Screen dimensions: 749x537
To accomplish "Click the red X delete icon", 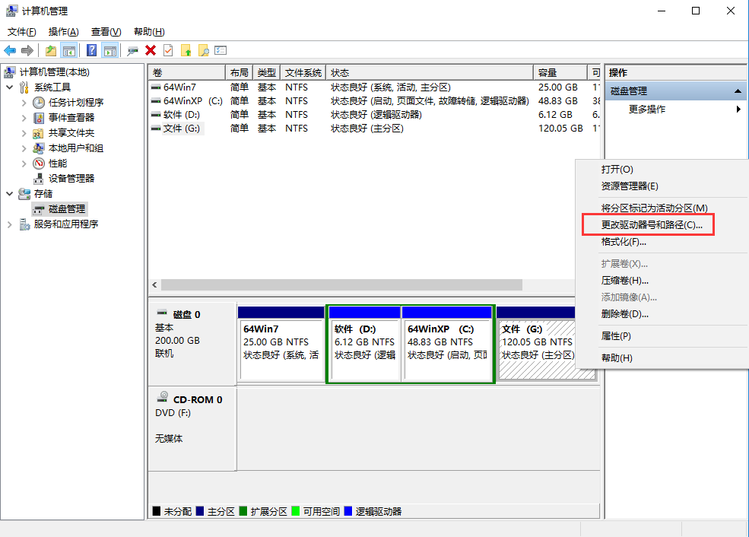I will coord(149,50).
